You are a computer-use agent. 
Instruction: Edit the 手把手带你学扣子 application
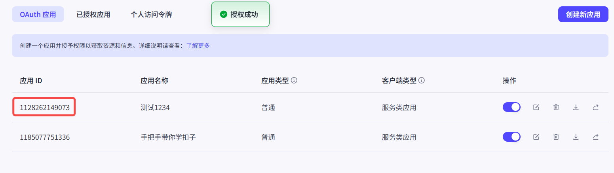(x=536, y=137)
